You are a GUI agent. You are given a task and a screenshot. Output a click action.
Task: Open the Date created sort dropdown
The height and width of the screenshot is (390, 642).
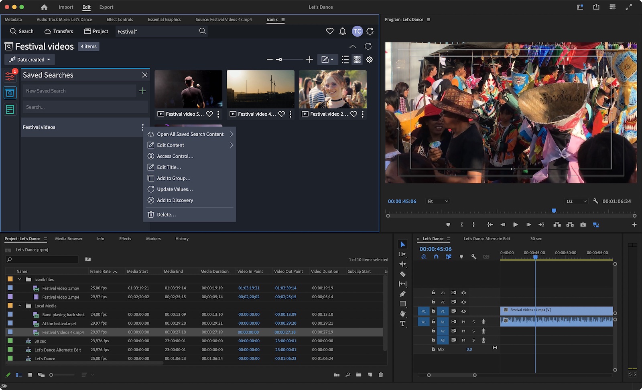coord(29,59)
